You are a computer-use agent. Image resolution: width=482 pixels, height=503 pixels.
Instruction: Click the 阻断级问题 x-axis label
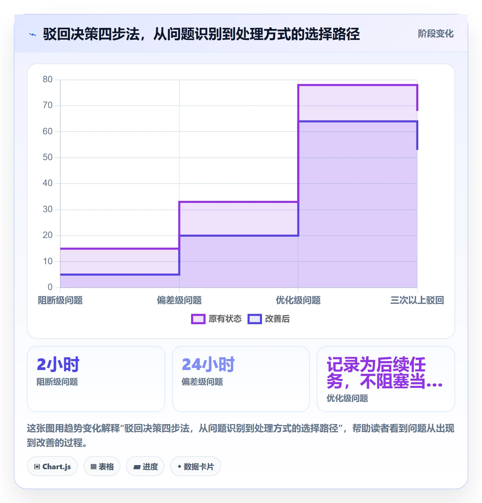(60, 300)
